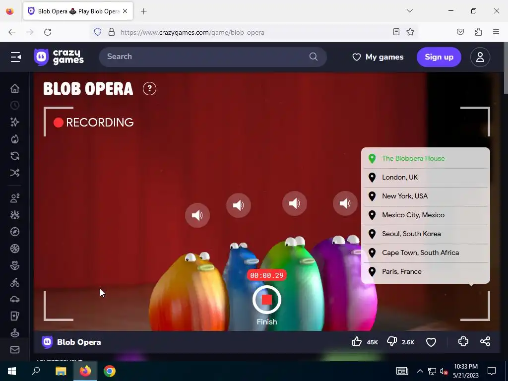Open the user profile avatar icon

pos(480,57)
